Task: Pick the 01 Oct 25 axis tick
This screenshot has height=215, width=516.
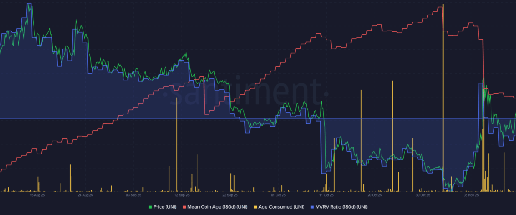Action: (278, 195)
